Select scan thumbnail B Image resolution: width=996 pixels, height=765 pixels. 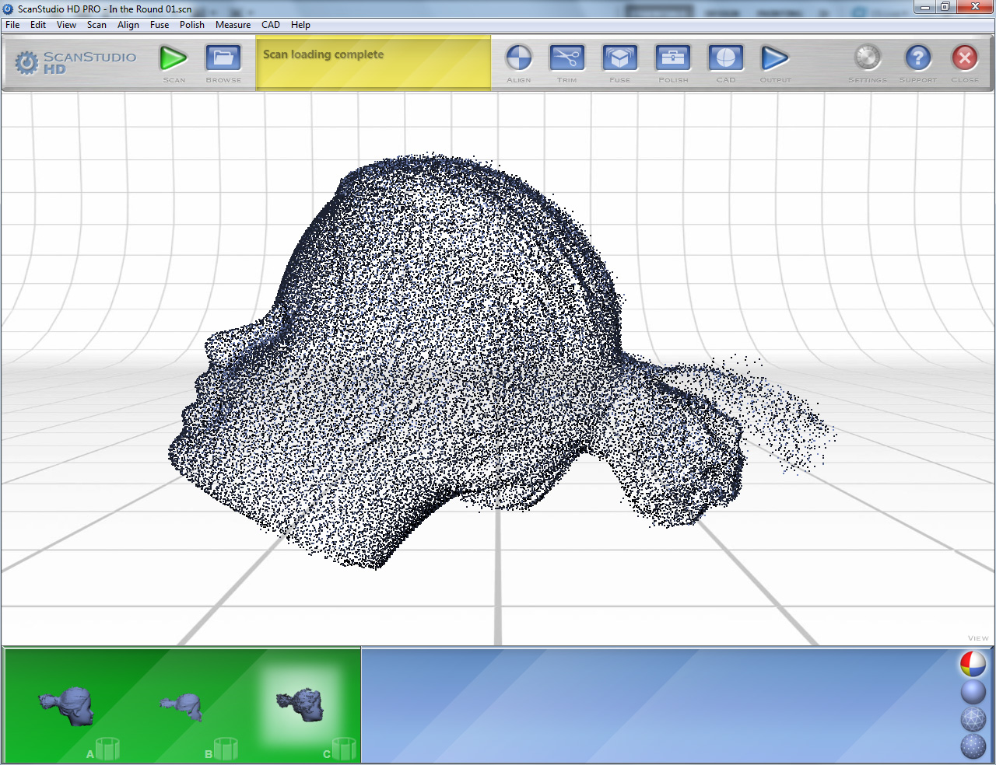pyautogui.click(x=182, y=706)
